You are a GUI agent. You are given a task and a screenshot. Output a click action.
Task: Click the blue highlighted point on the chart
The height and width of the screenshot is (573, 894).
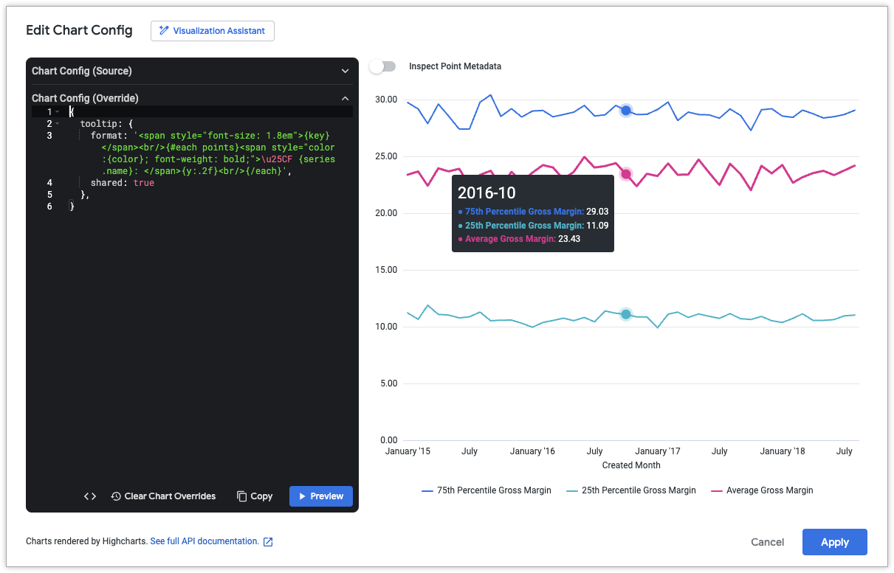[x=626, y=111]
